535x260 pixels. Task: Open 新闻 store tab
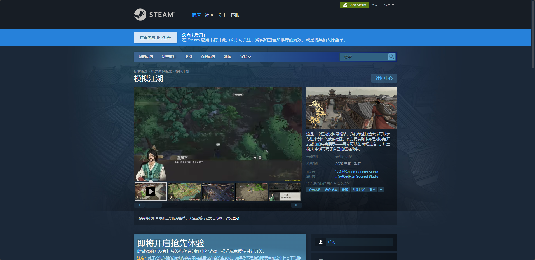(x=227, y=57)
